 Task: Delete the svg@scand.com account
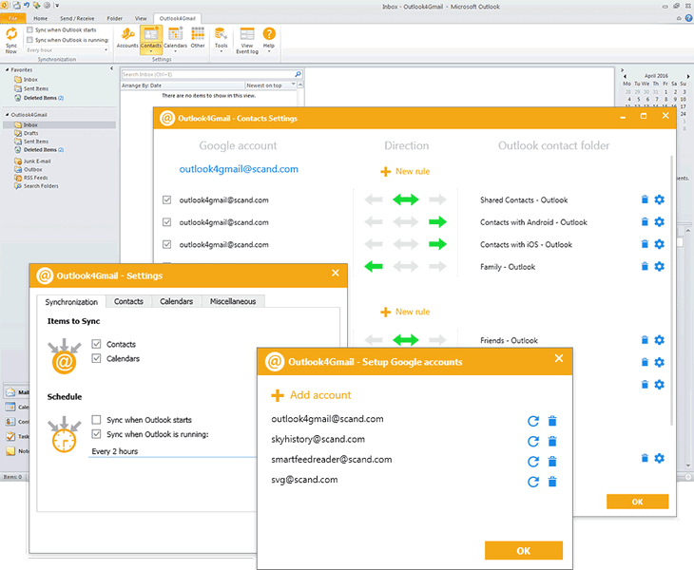click(x=552, y=482)
